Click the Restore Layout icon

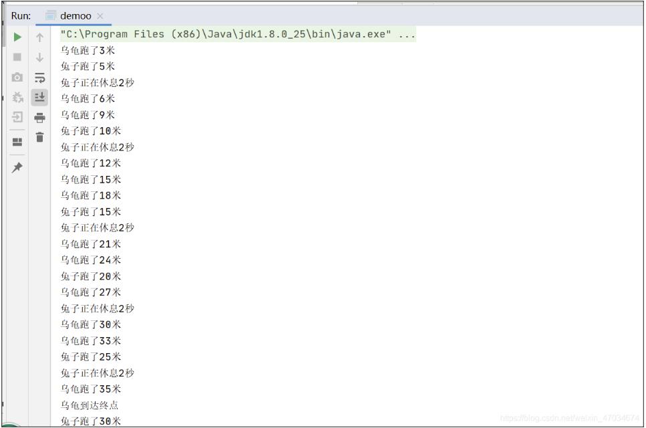pyautogui.click(x=17, y=142)
